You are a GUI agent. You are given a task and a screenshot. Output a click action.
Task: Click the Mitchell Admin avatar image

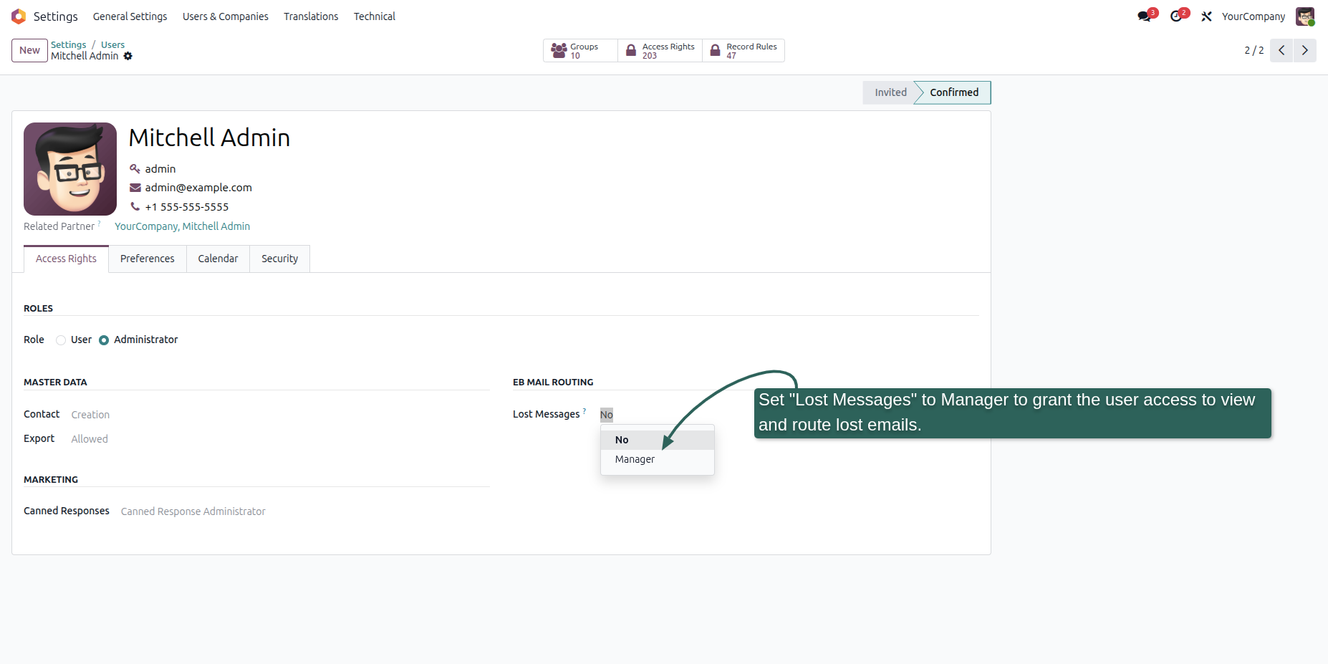click(x=70, y=169)
